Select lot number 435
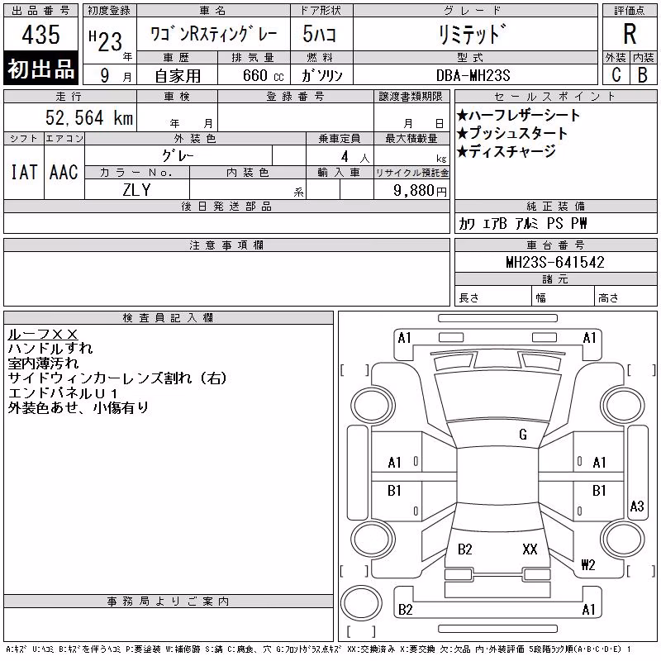 40,34
